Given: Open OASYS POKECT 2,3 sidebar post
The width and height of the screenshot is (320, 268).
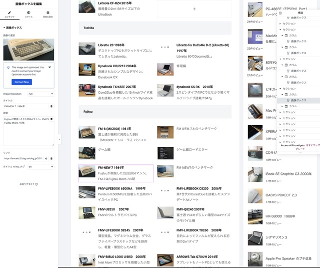Looking at the screenshot, I should tap(281, 195).
